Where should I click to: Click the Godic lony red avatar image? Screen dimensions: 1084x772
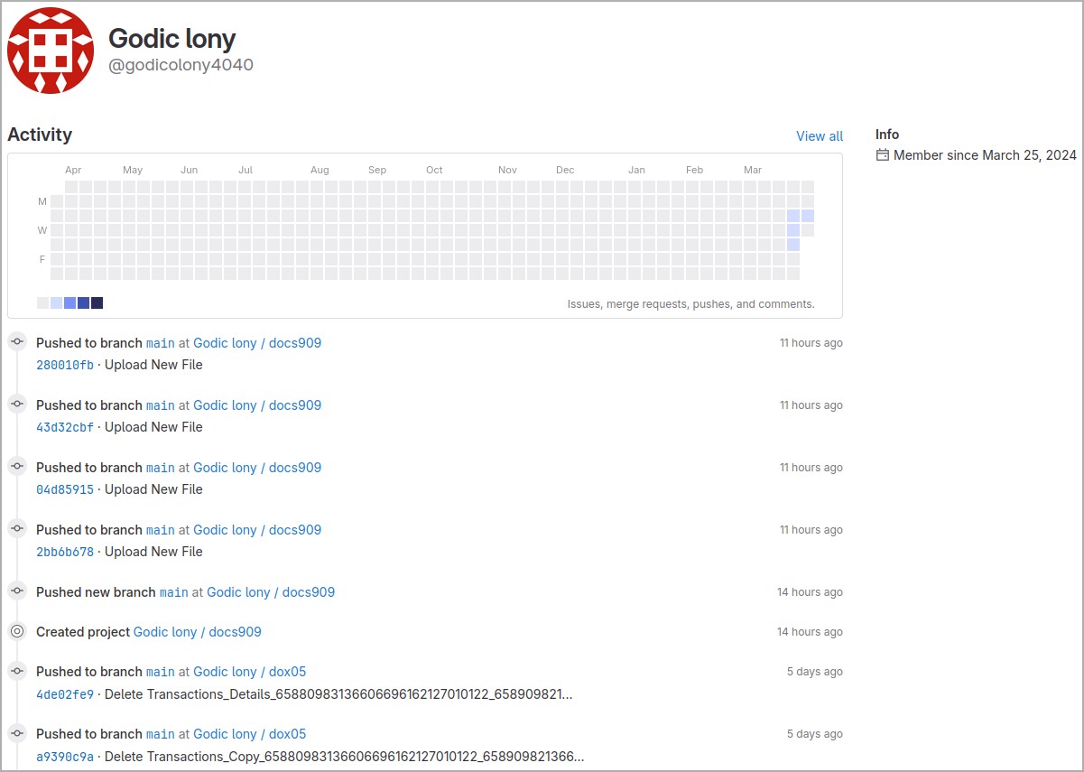51,51
